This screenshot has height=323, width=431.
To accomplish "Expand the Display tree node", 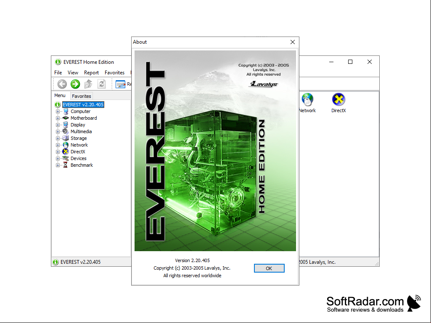I will click(58, 125).
